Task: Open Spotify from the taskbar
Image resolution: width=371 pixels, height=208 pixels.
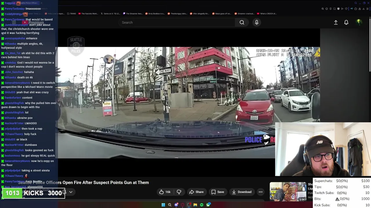Action: (x=202, y=205)
